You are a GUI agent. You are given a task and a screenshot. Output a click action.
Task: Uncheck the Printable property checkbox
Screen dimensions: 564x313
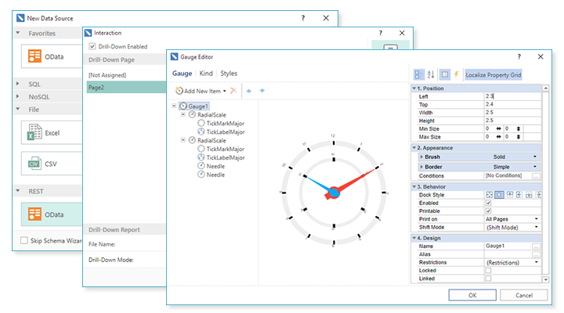click(x=489, y=210)
